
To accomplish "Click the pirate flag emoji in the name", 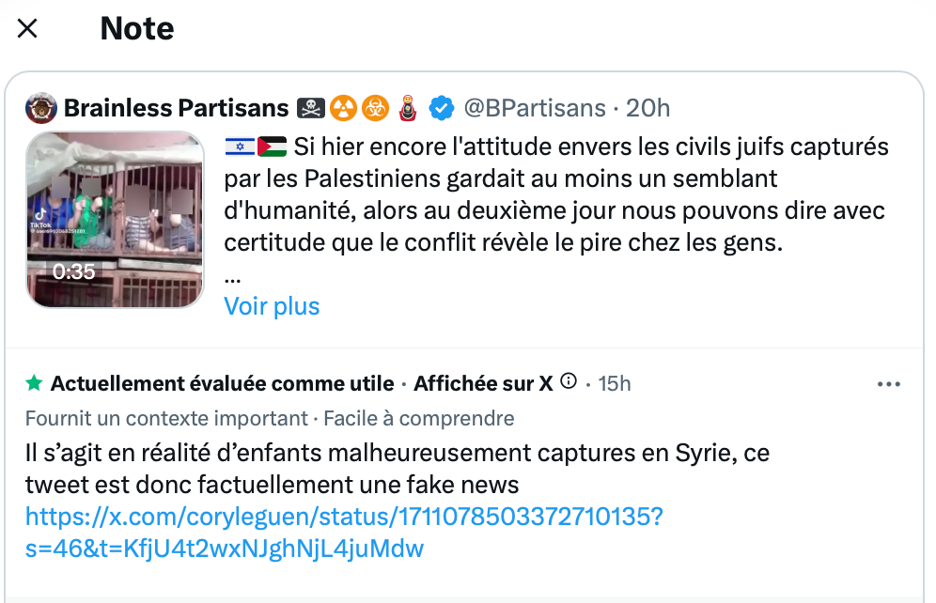I will [x=311, y=108].
